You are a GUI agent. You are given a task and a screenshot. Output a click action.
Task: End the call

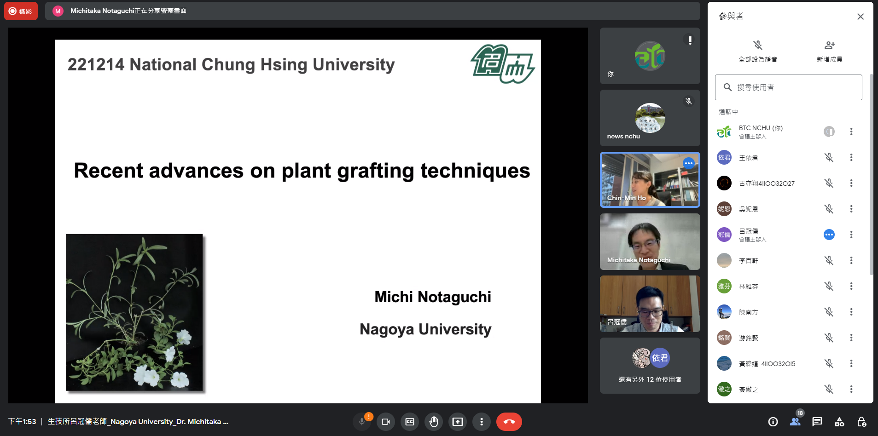(x=509, y=421)
